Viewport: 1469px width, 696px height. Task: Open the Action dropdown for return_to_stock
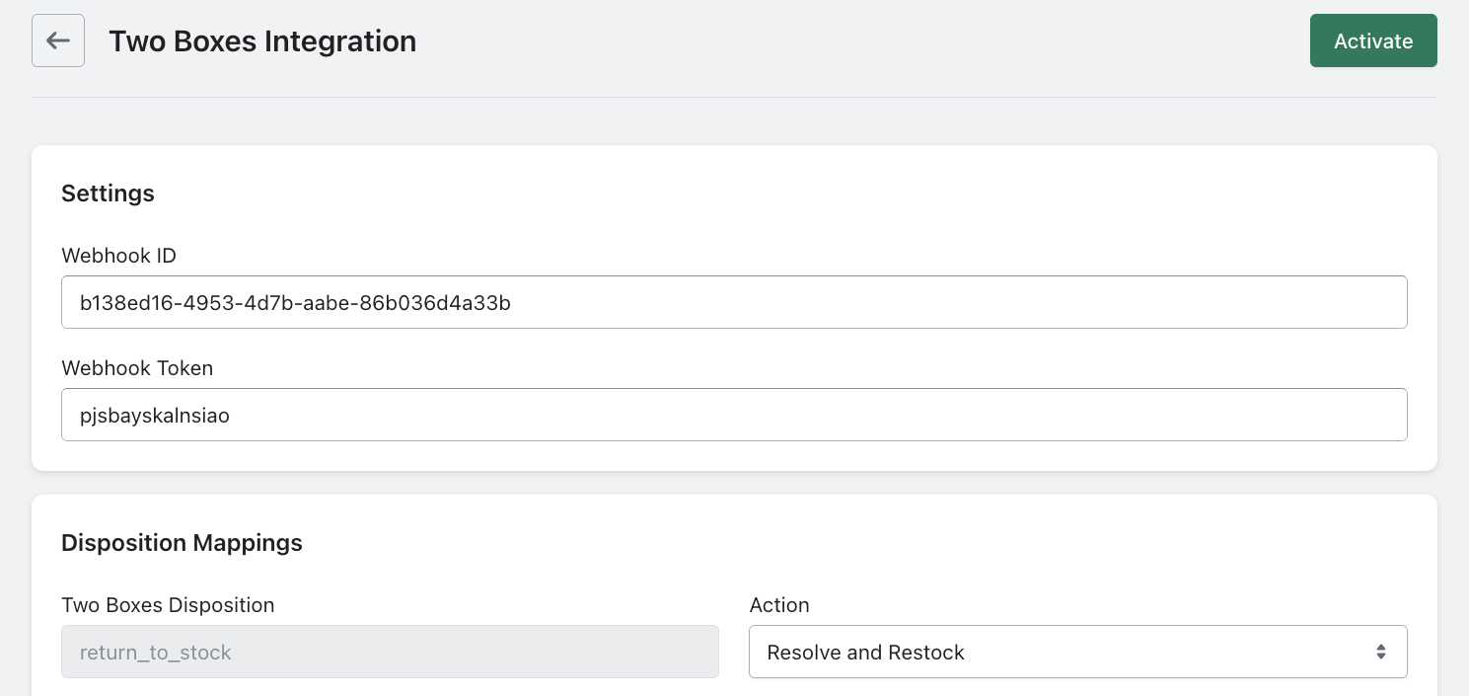(x=1077, y=652)
